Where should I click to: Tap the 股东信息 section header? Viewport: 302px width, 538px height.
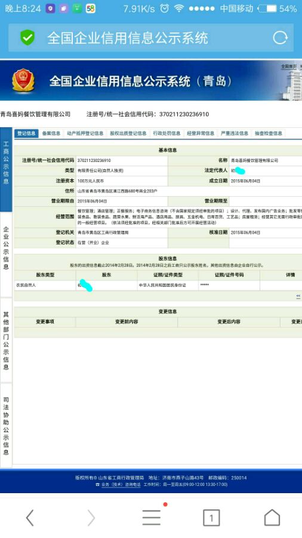pyautogui.click(x=168, y=258)
